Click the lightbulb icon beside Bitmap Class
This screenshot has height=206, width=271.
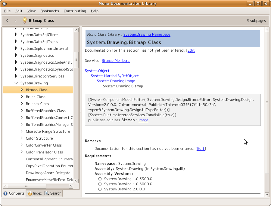pos(25,20)
